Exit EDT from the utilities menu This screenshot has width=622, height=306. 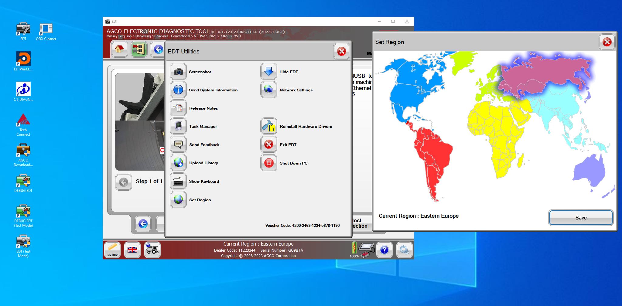[x=268, y=144]
